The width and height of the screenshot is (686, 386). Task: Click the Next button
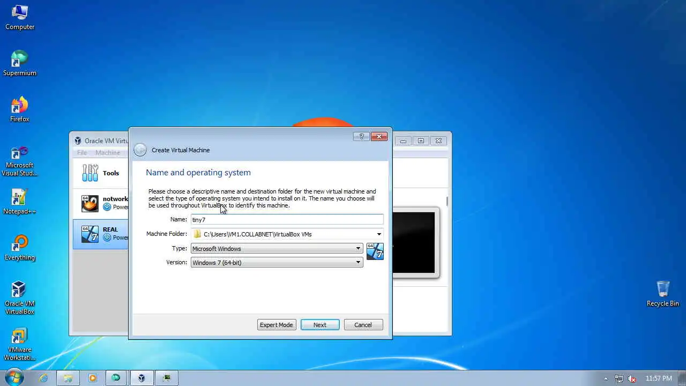(320, 325)
